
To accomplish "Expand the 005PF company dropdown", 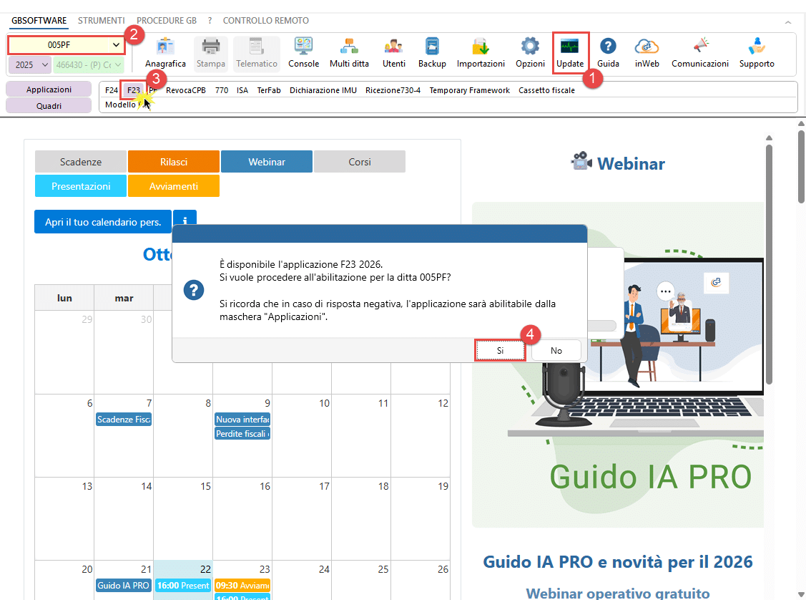I will (x=116, y=45).
